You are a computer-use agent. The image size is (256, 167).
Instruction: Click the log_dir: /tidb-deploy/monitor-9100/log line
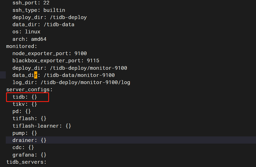coord(71,82)
